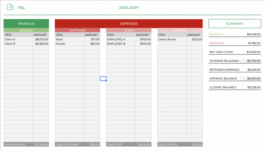The image size is (265, 151).
Task: Click the SUMMARY header box
Action: (235, 24)
